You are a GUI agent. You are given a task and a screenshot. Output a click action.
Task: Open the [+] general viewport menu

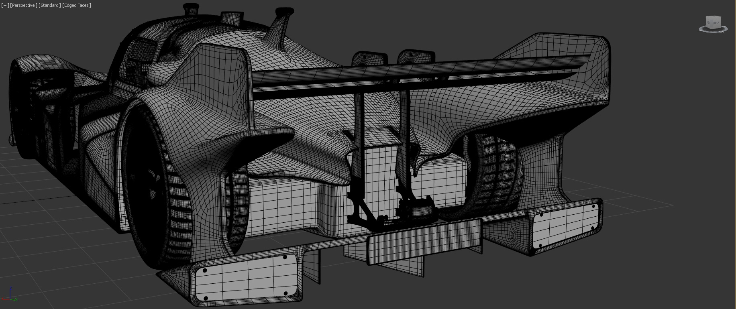pyautogui.click(x=5, y=5)
